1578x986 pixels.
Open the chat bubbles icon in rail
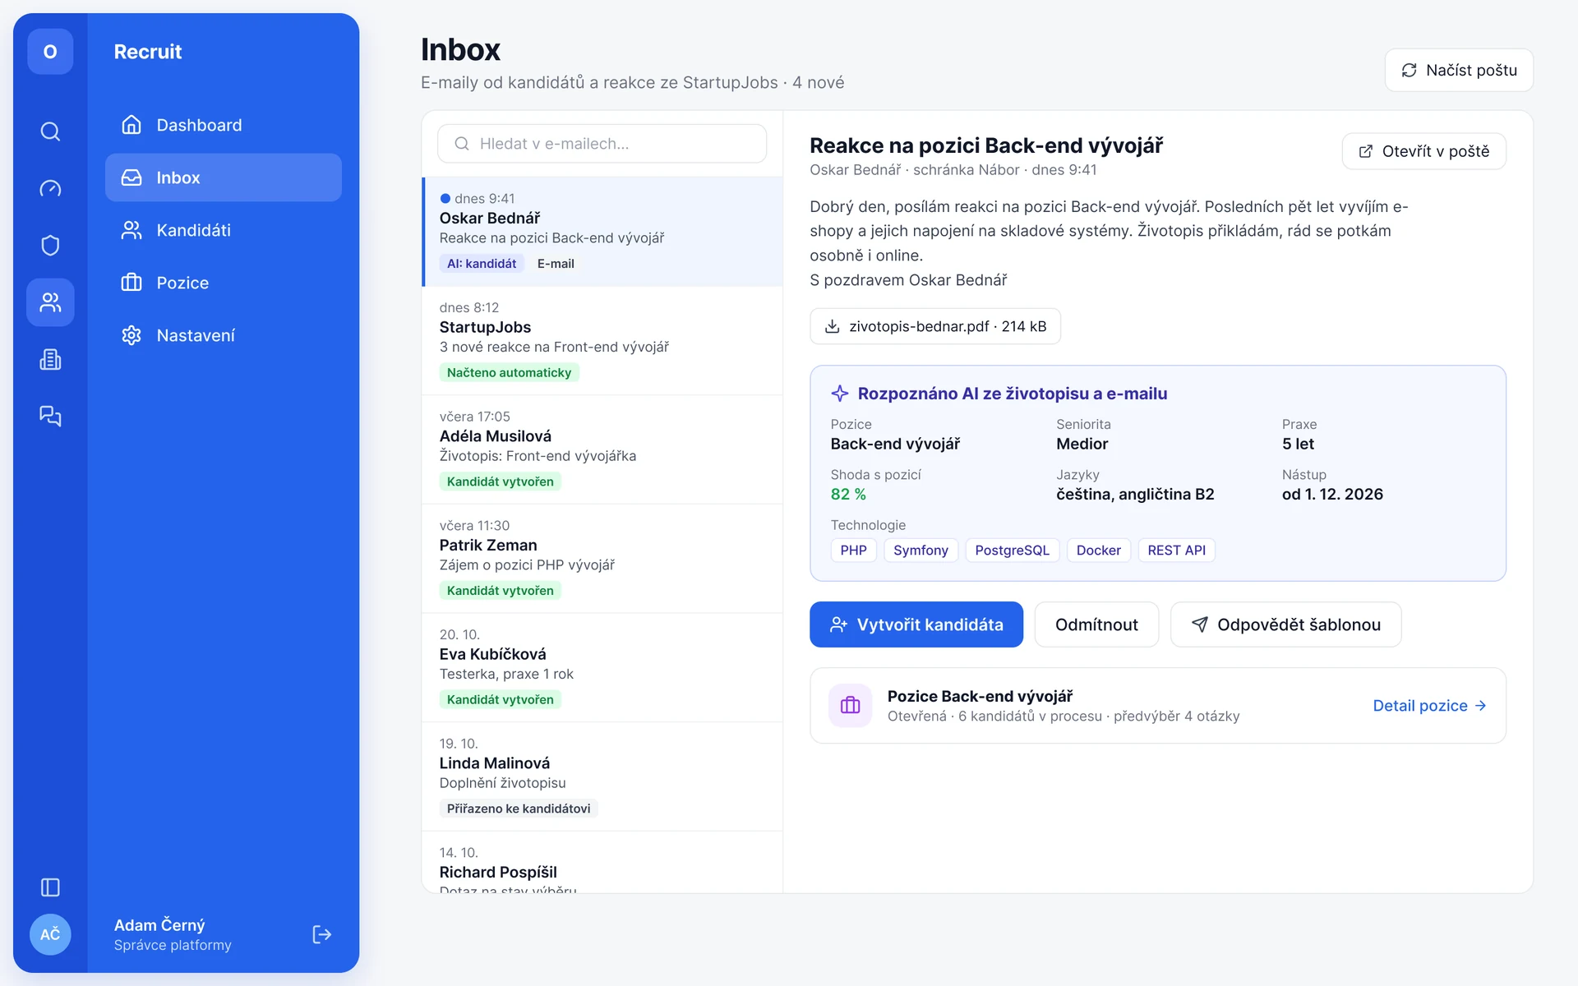50,416
